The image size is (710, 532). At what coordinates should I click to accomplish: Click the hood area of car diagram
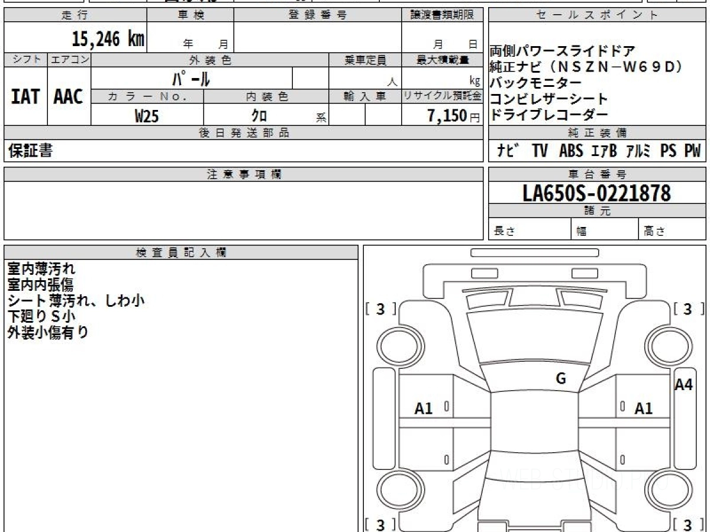click(x=535, y=336)
